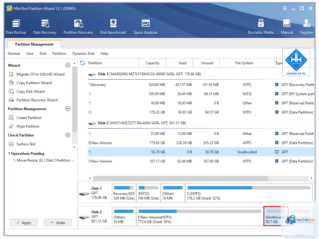Select the 16.00 MB Other partition row
The image size is (319, 239).
click(x=201, y=103)
